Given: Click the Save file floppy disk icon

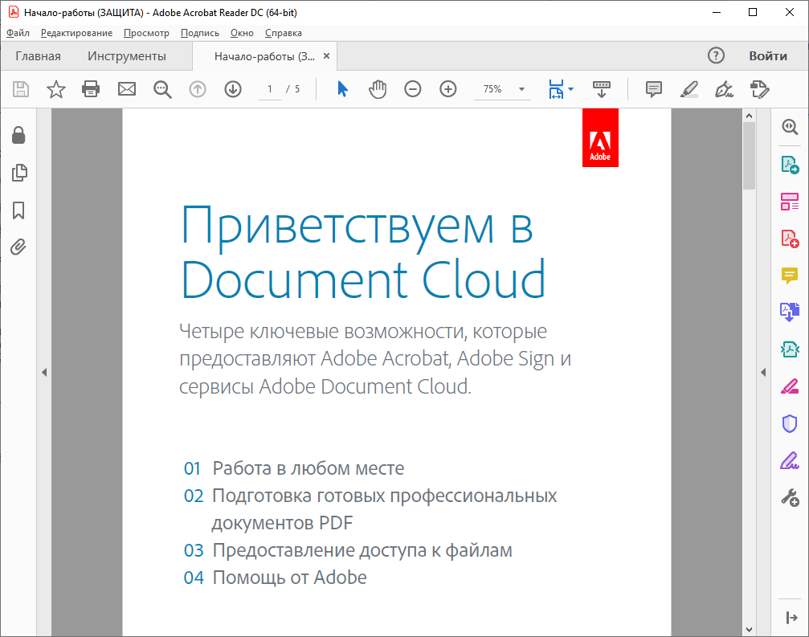Looking at the screenshot, I should coord(21,89).
